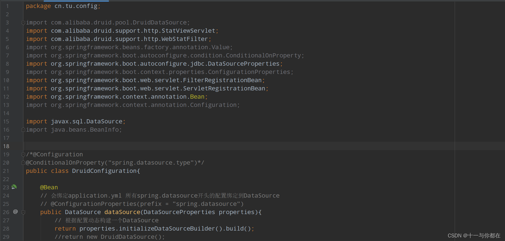
Task: Click StatViewServlet in the import statement
Action: point(188,31)
